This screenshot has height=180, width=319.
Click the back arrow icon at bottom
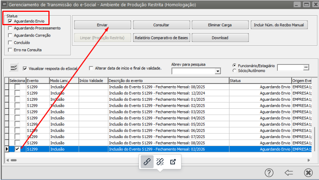tap(289, 173)
